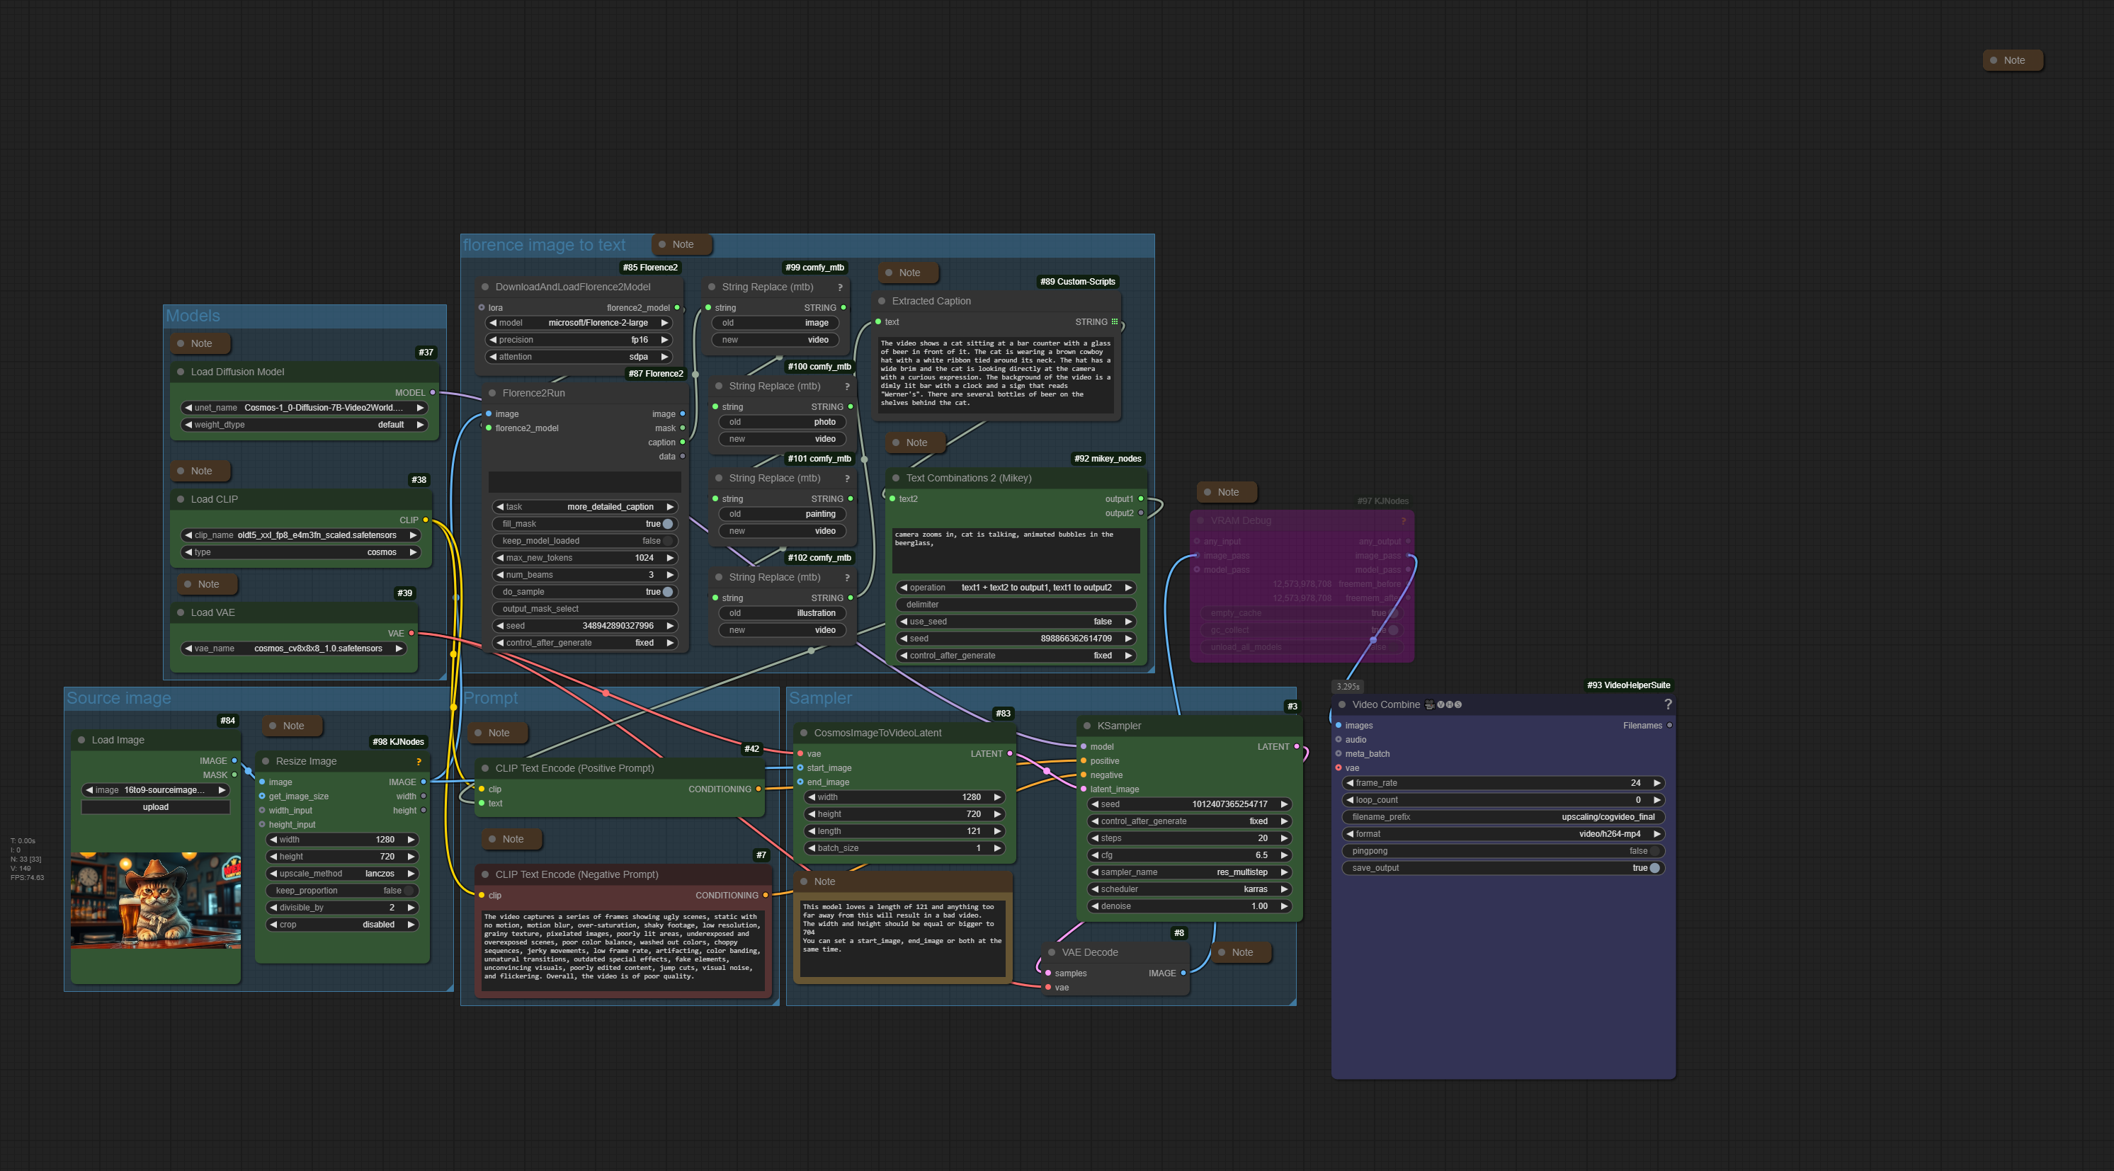This screenshot has width=2114, height=1171.
Task: Toggle fill_mask in Florence2Run
Action: point(667,523)
